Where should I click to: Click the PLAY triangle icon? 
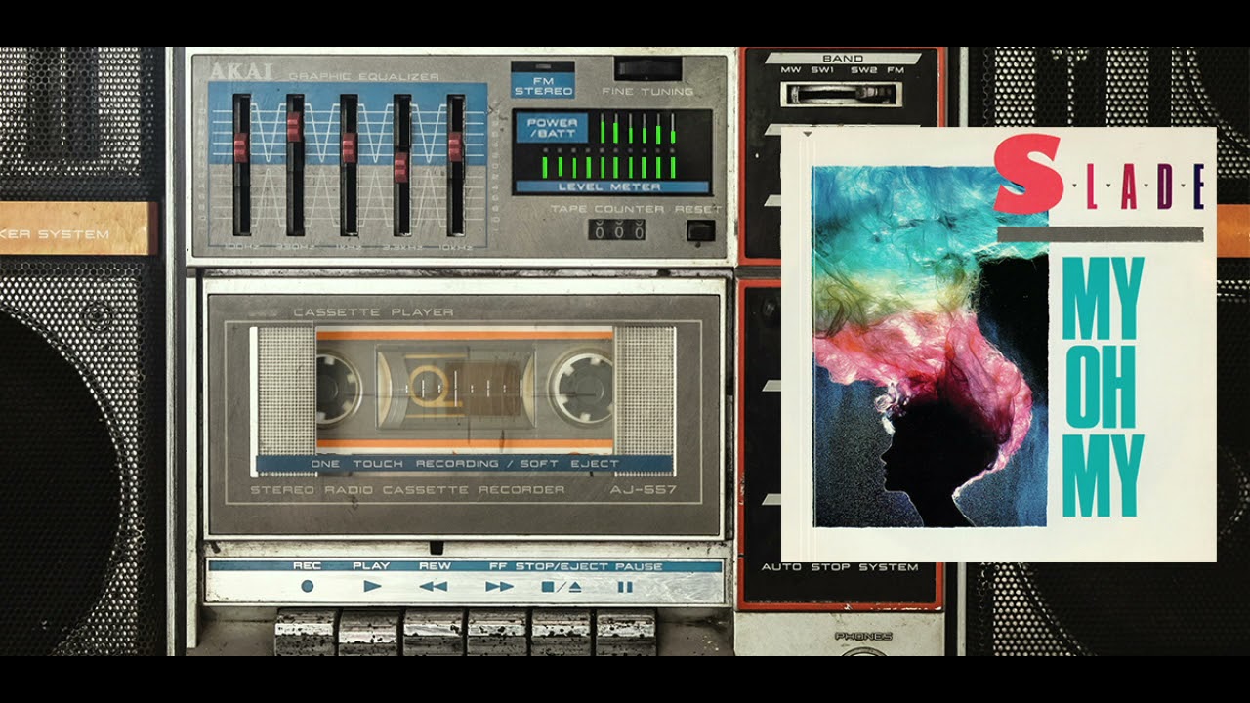click(372, 586)
